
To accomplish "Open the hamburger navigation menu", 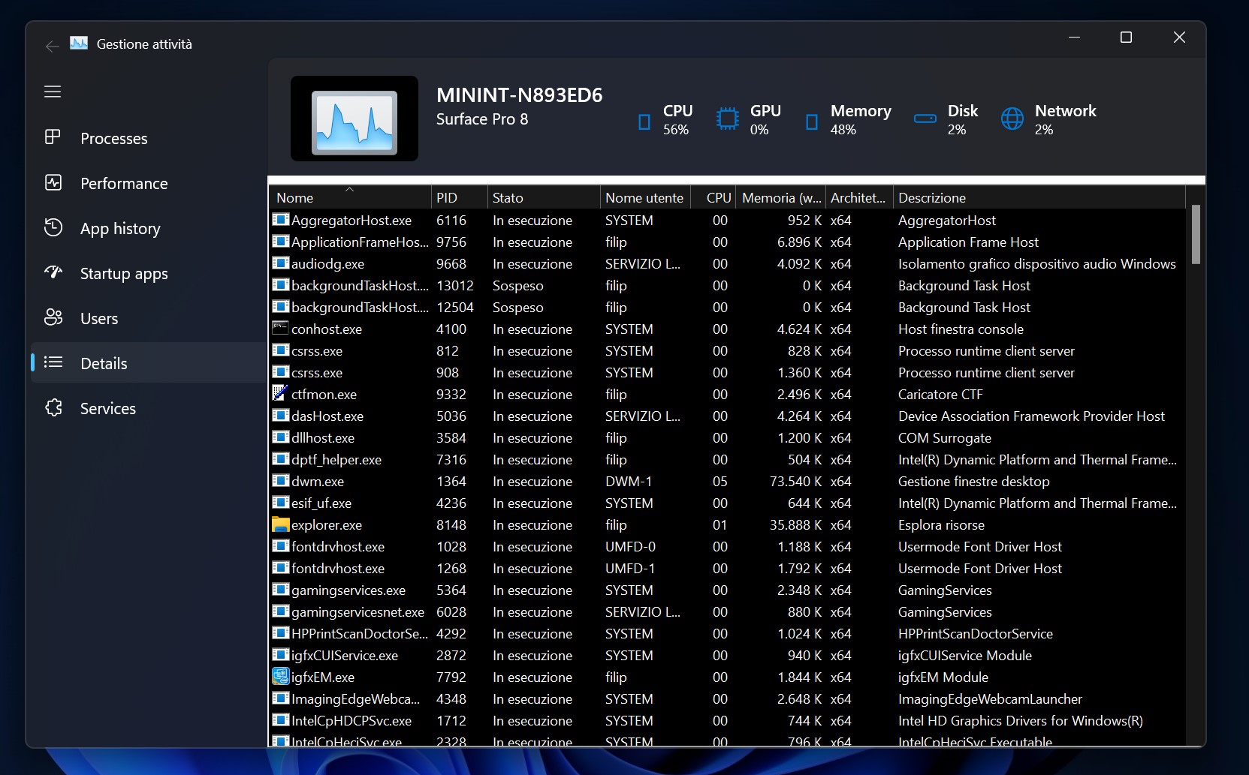I will [53, 92].
